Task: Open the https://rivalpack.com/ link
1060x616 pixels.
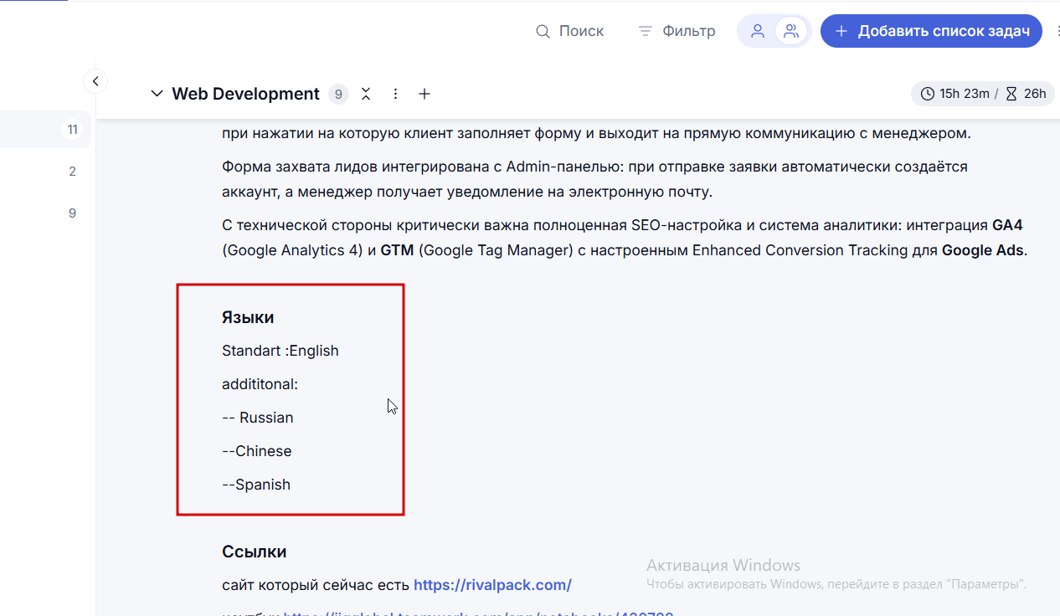Action: (492, 584)
